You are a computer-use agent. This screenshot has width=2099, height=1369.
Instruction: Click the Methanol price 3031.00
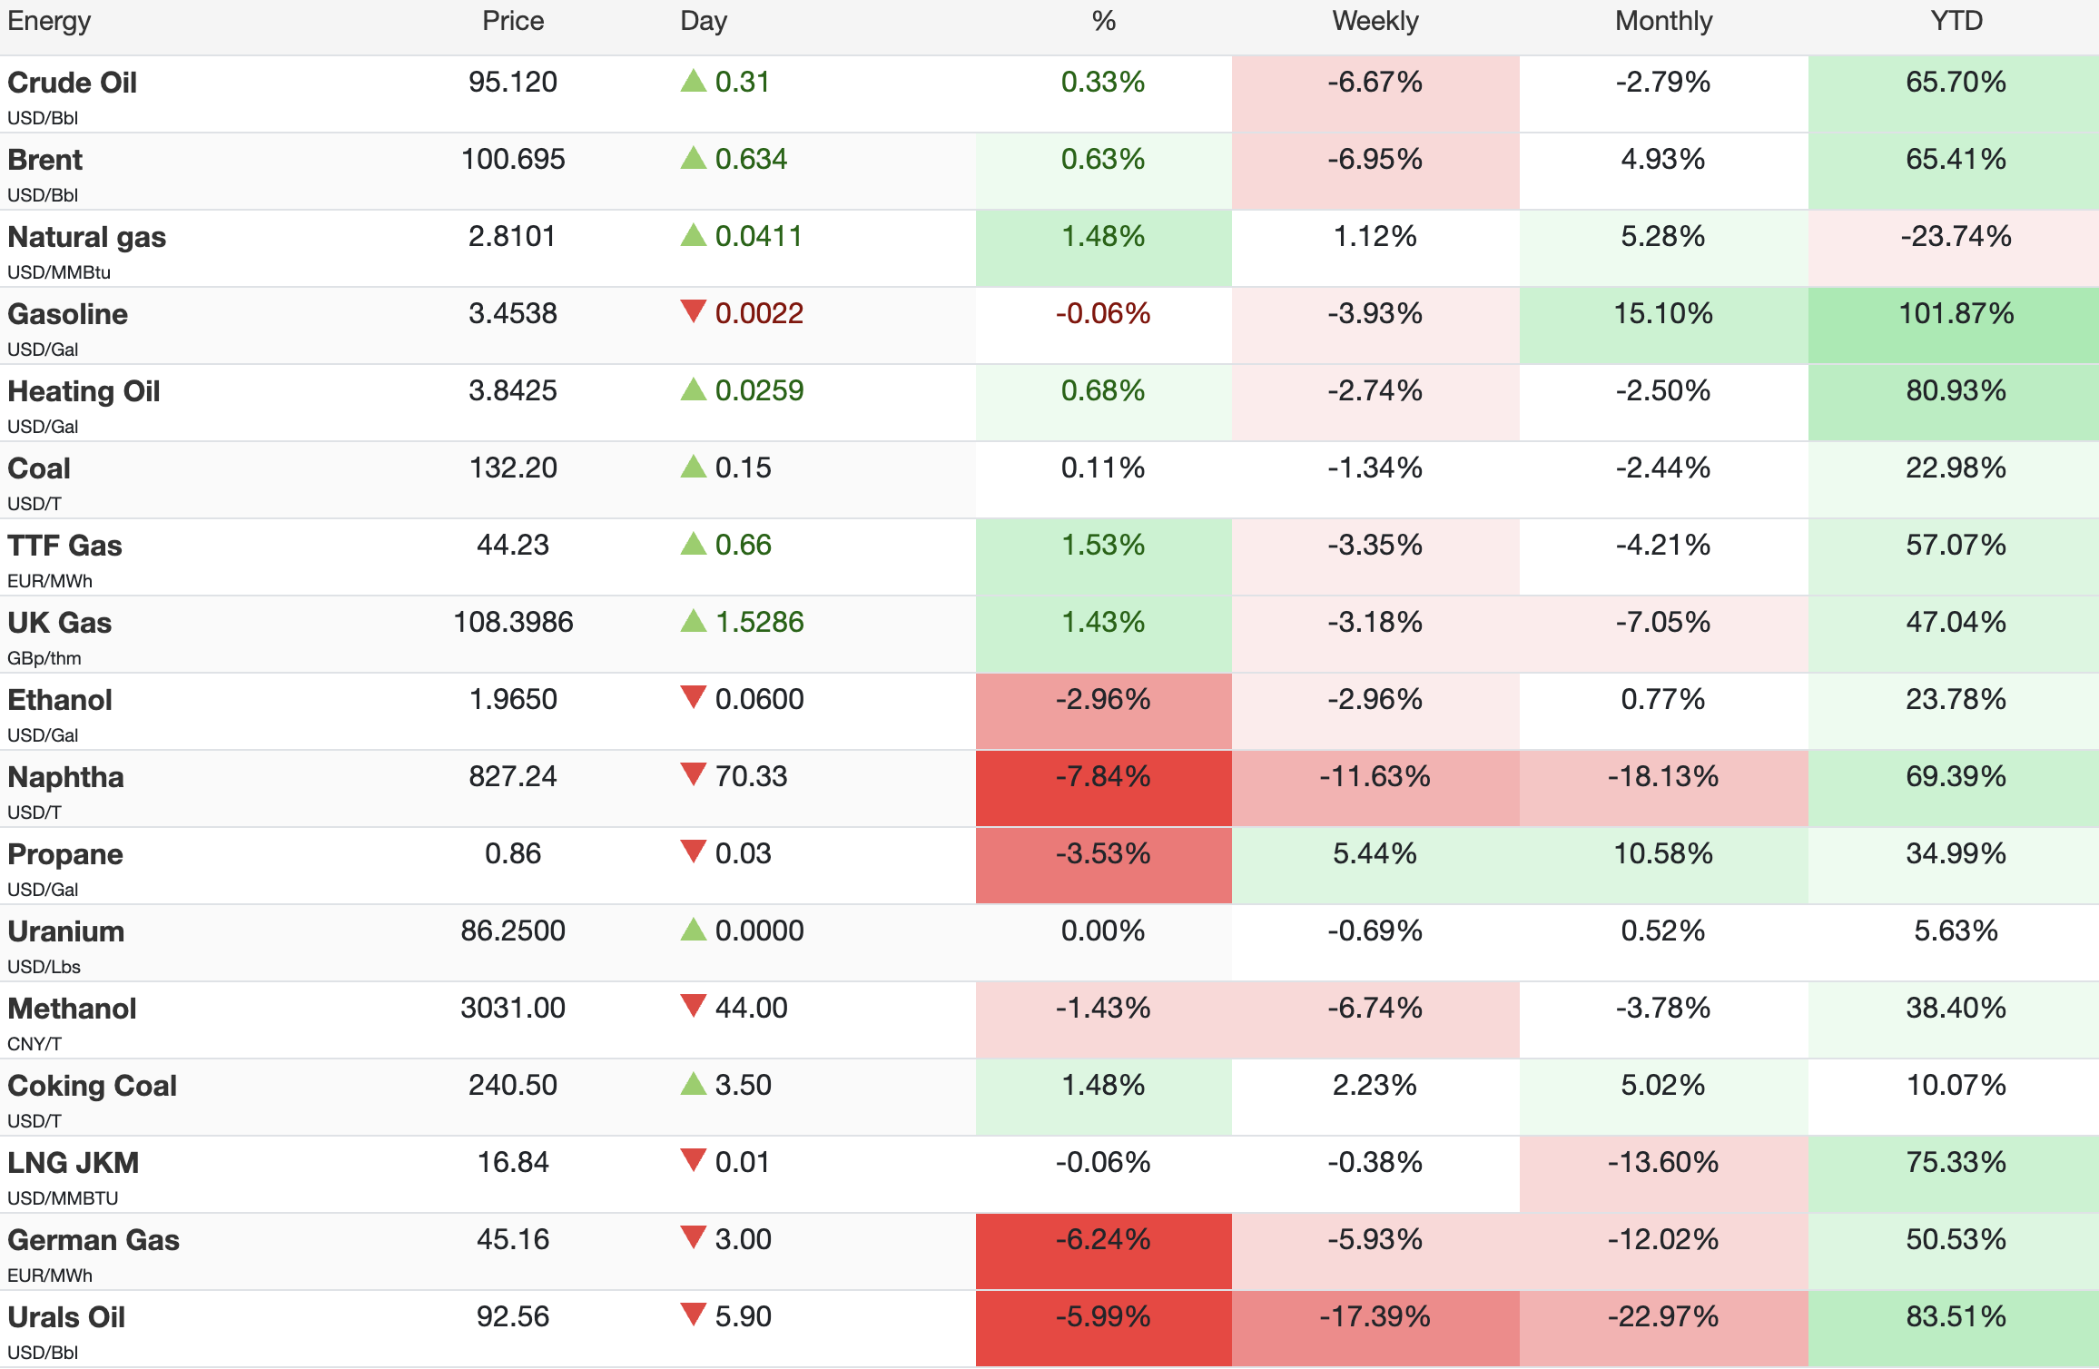point(513,1008)
